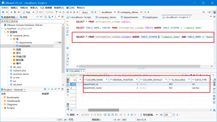Viewport: 217px width, 122px height.
Task: Click the search magnifier at toolbar right
Action: coord(204,12)
